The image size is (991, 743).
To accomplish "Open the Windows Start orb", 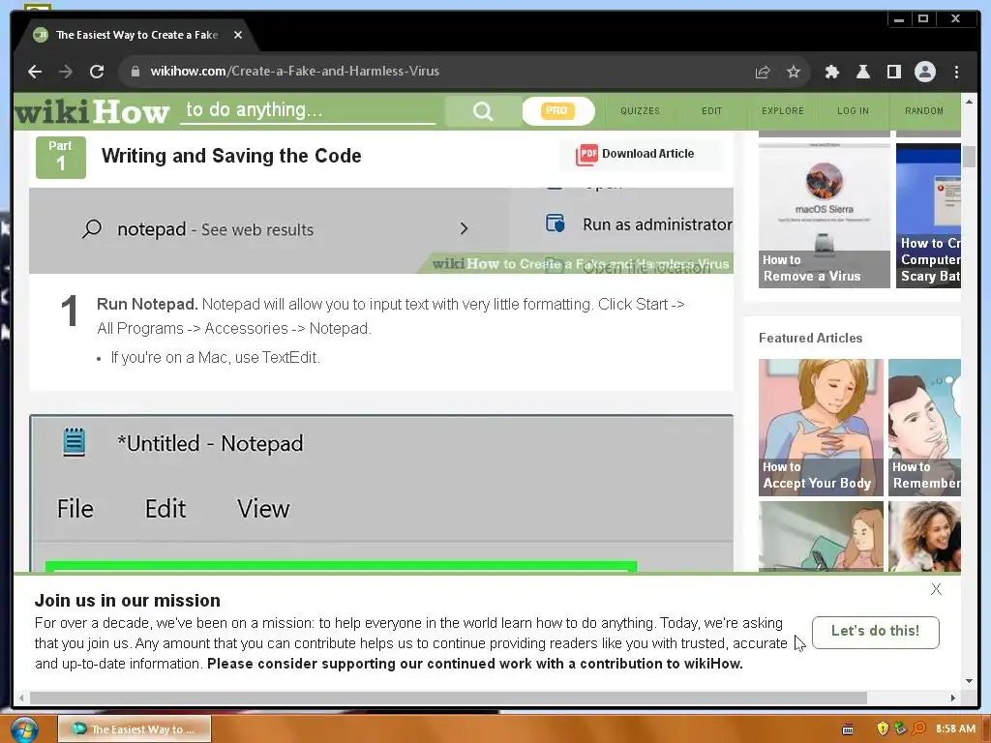I will tap(24, 729).
